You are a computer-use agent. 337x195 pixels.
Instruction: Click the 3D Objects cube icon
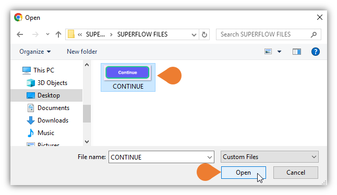[31, 83]
